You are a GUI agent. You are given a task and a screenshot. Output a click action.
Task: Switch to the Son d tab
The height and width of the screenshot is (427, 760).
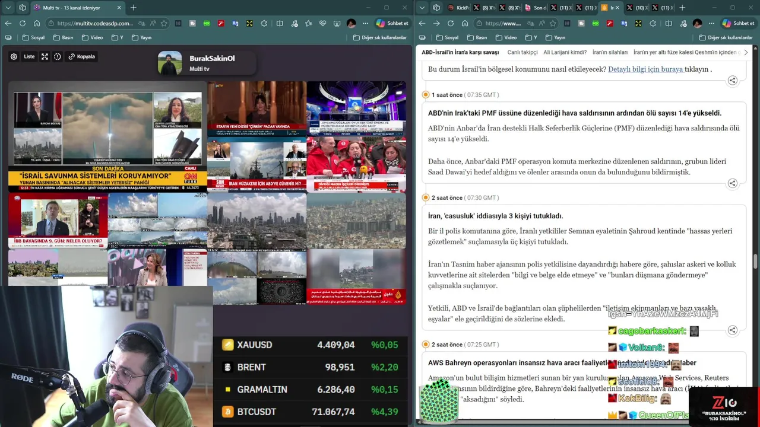536,8
